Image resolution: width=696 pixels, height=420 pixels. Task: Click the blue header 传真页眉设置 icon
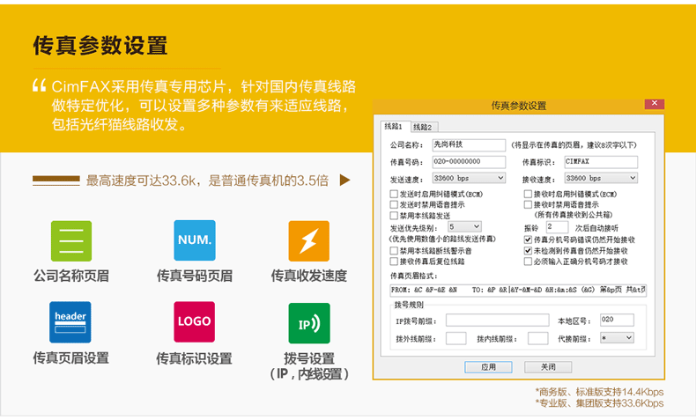(x=70, y=322)
